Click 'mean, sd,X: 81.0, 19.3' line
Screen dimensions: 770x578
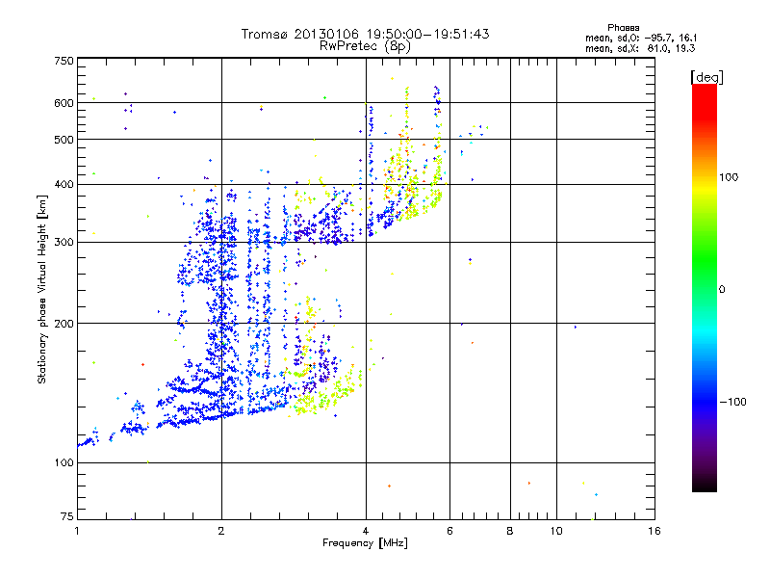click(x=640, y=48)
